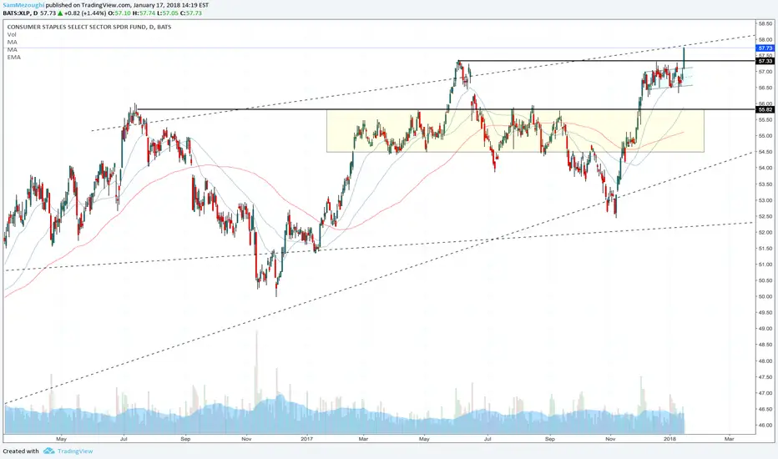Viewport: 778px width, 459px height.
Task: Click the 52.00 price axis label
Action: [x=765, y=233]
